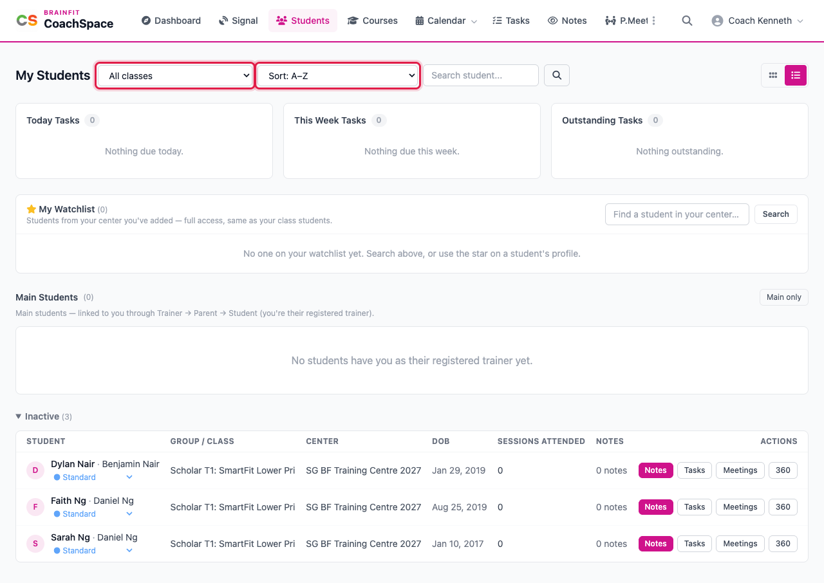Open Notes for Sarah Ng
The height and width of the screenshot is (583, 824).
pyautogui.click(x=655, y=544)
